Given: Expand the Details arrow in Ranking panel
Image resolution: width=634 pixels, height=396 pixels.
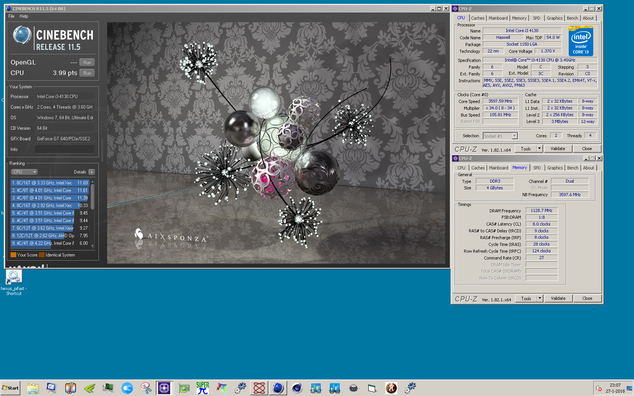Looking at the screenshot, I should tap(92, 172).
